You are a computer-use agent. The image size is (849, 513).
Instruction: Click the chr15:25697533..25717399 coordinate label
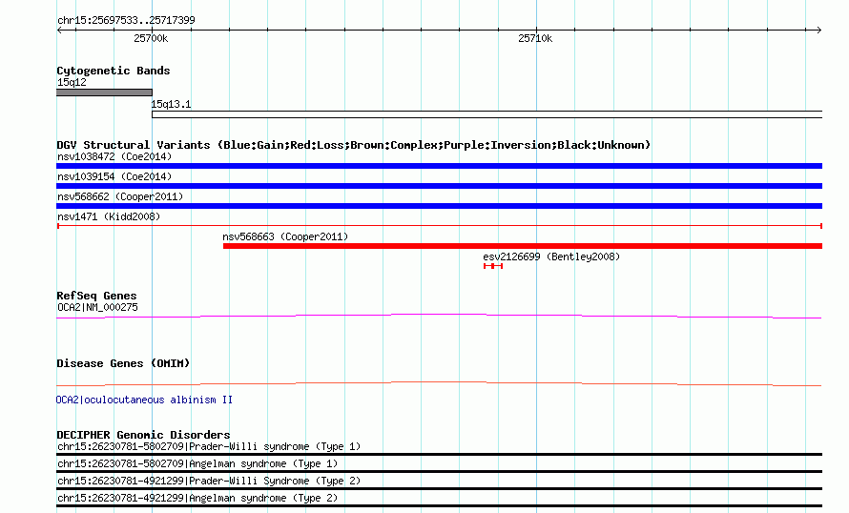pyautogui.click(x=126, y=20)
